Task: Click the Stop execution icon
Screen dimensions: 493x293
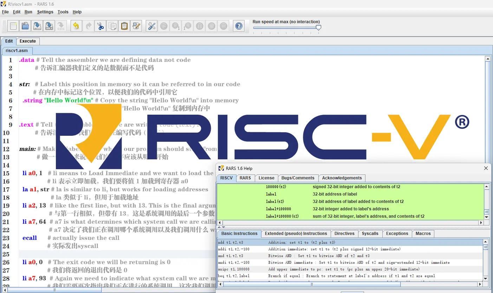Action: (x=211, y=26)
